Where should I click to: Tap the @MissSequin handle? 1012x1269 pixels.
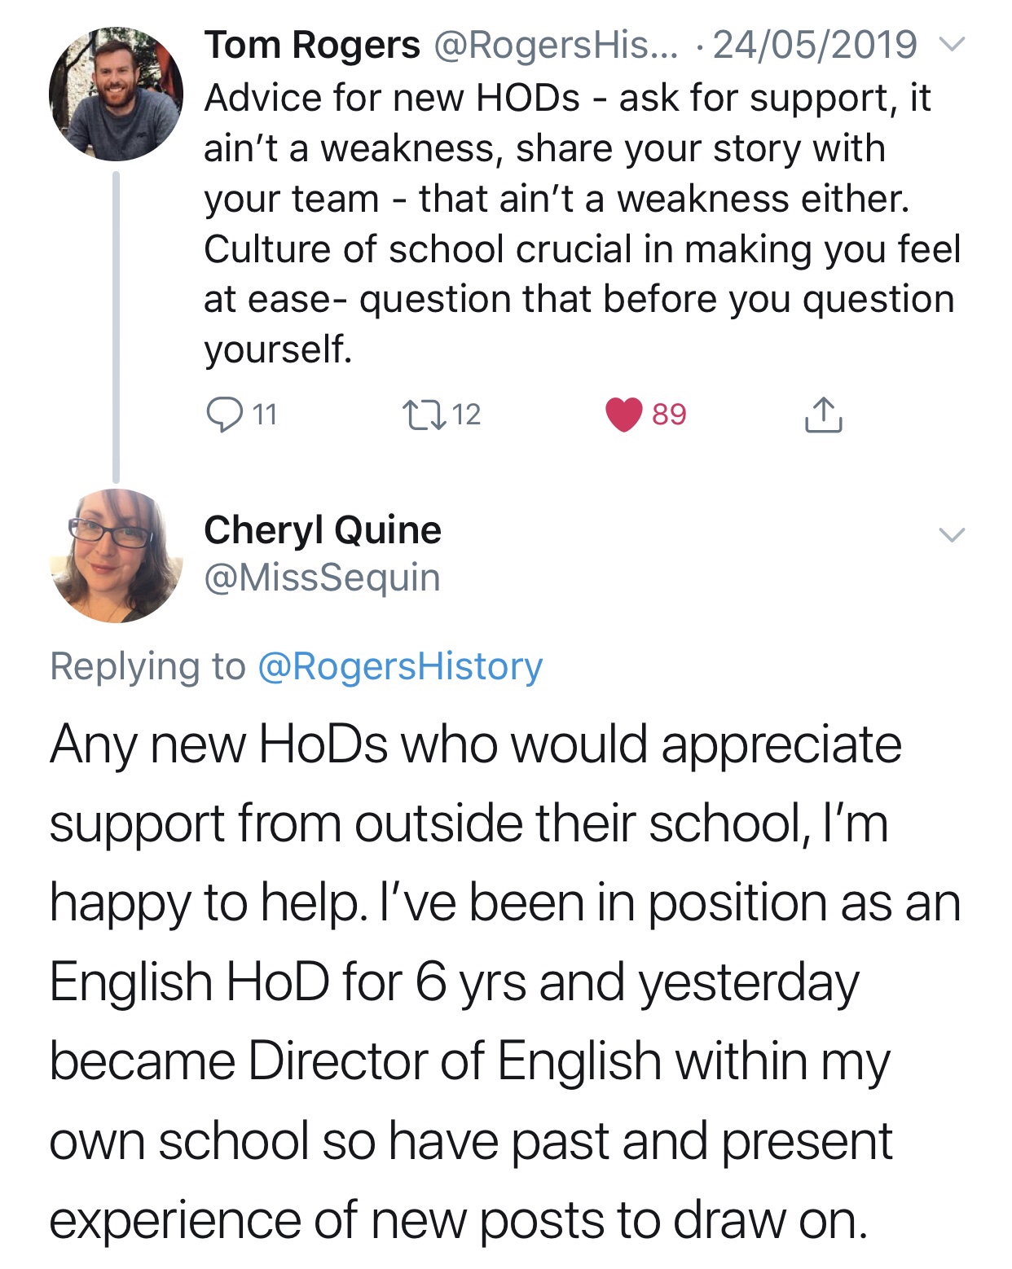point(322,577)
